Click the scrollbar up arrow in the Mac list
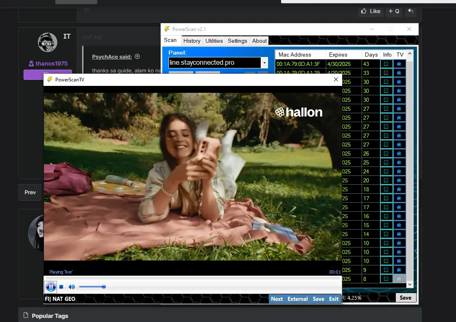Viewport: 456px width, 322px height. pos(410,54)
